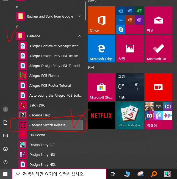Open the Microsoft Mahjong tile
This screenshot has width=177, height=179.
click(x=130, y=116)
